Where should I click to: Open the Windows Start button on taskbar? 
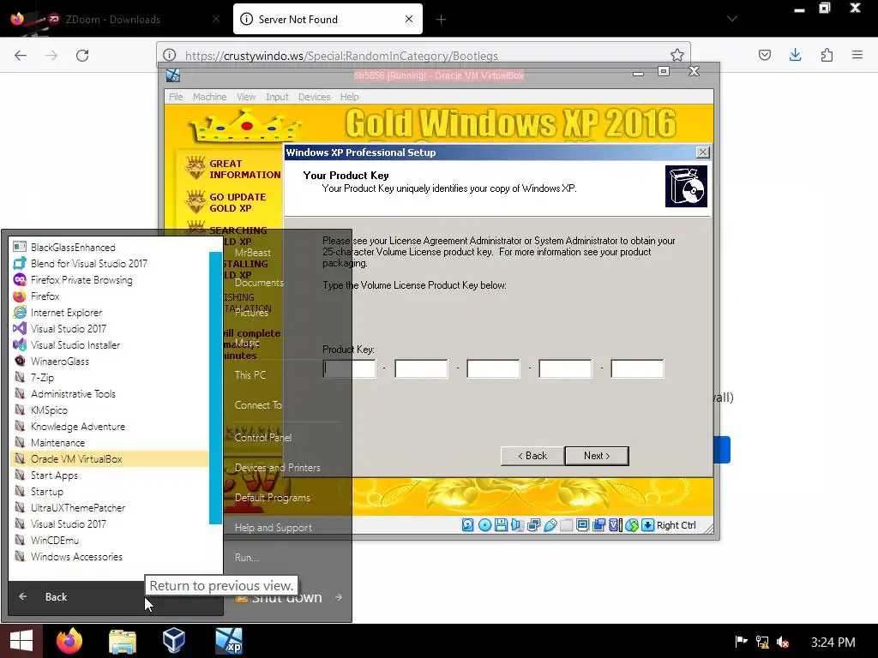click(21, 641)
